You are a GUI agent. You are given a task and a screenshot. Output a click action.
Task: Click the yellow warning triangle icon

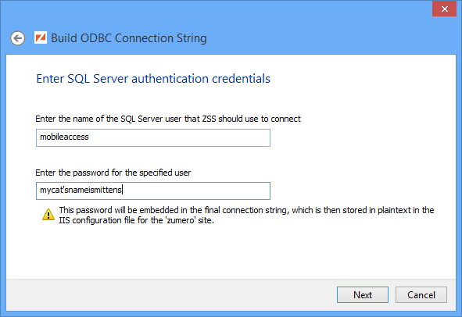click(x=48, y=215)
